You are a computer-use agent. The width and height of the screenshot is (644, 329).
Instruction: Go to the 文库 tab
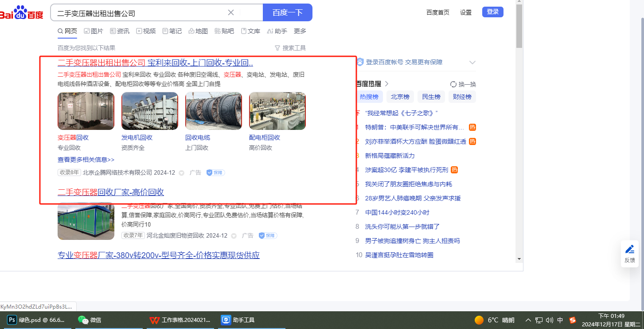tap(250, 31)
